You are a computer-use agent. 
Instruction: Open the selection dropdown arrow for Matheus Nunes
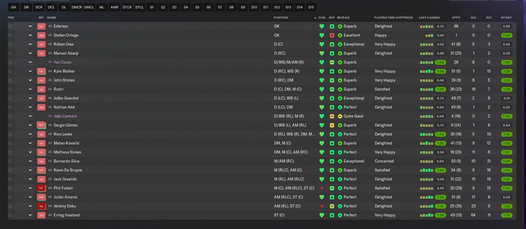pyautogui.click(x=30, y=152)
